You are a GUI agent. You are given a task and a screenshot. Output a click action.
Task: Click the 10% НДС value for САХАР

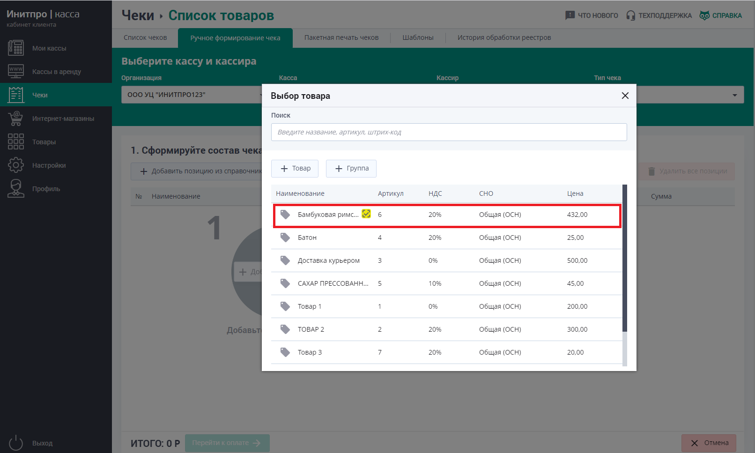(x=435, y=283)
